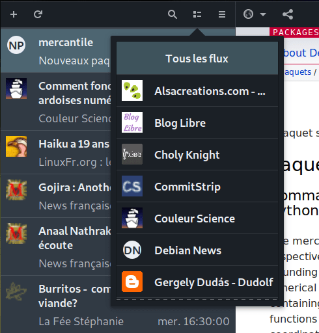Image resolution: width=319 pixels, height=333 pixels.
Task: Open the Haiku a 19 ans article
Action: (x=56, y=152)
